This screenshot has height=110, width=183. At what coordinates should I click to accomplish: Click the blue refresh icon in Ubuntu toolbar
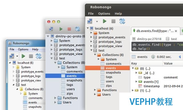point(122,21)
